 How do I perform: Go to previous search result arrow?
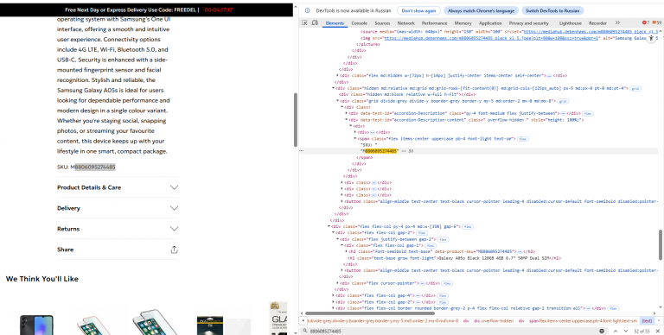point(616,332)
